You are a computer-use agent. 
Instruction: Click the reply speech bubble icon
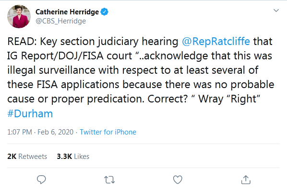pos(41,180)
